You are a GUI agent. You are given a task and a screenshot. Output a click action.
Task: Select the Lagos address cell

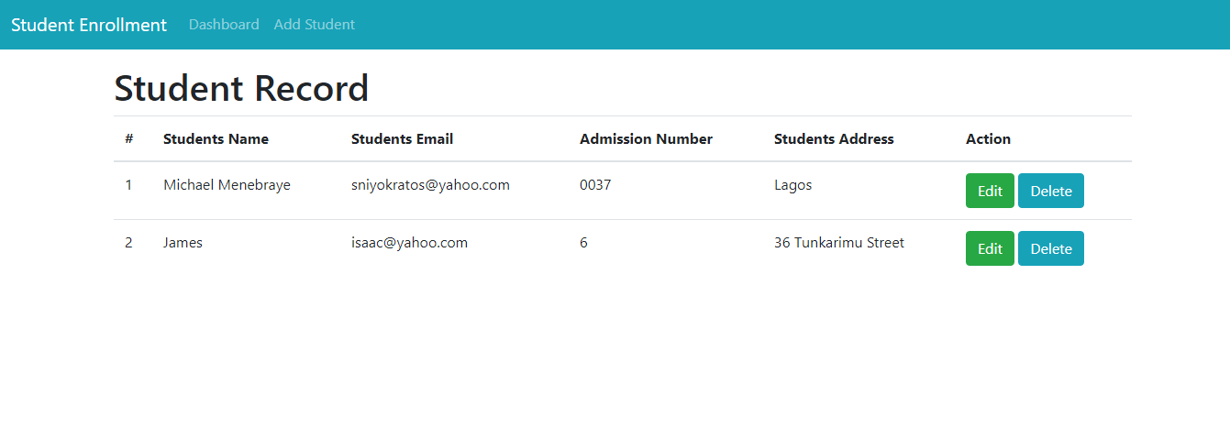pos(792,185)
